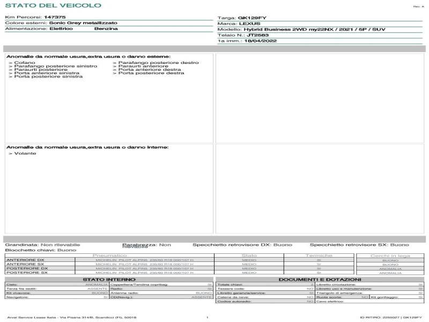This screenshot has width=429, height=322.
Task: Select the ANTERIORE DX tyre row
Action: (26, 260)
